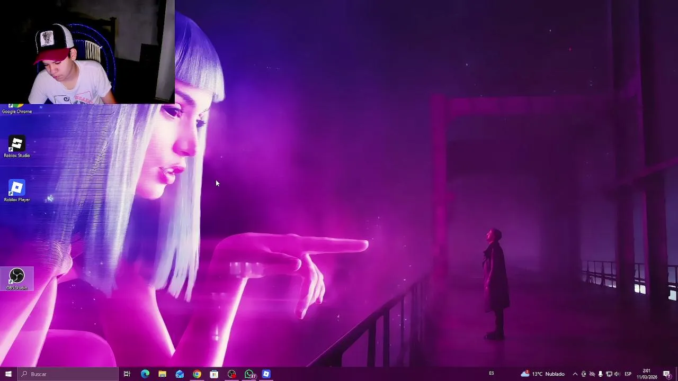
Task: Click the ES language bar indicator
Action: (x=492, y=374)
